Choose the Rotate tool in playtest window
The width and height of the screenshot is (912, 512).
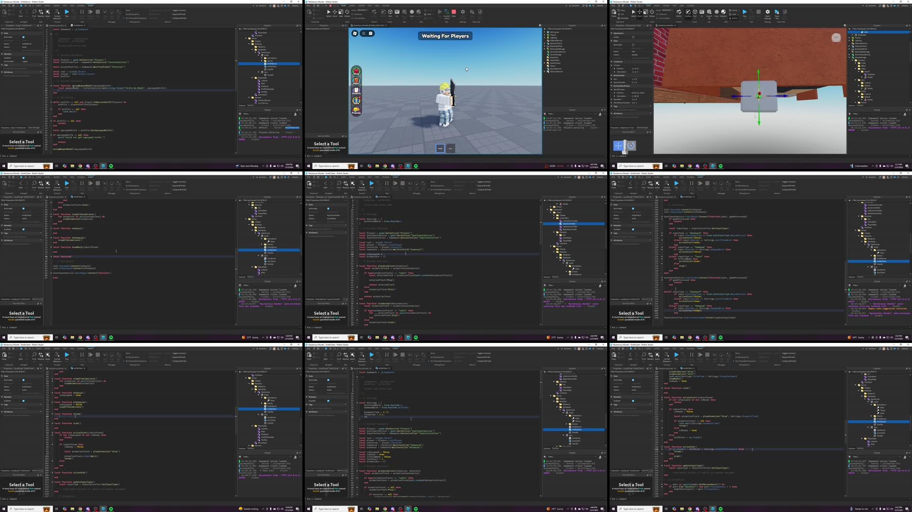[347, 13]
